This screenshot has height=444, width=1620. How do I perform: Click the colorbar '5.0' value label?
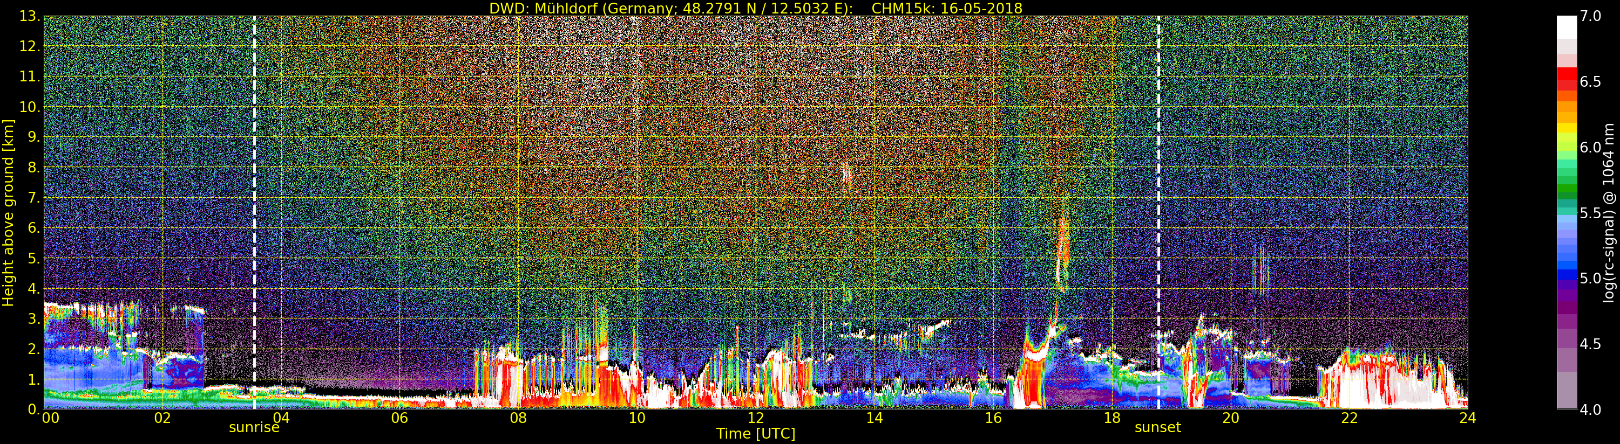point(1590,278)
